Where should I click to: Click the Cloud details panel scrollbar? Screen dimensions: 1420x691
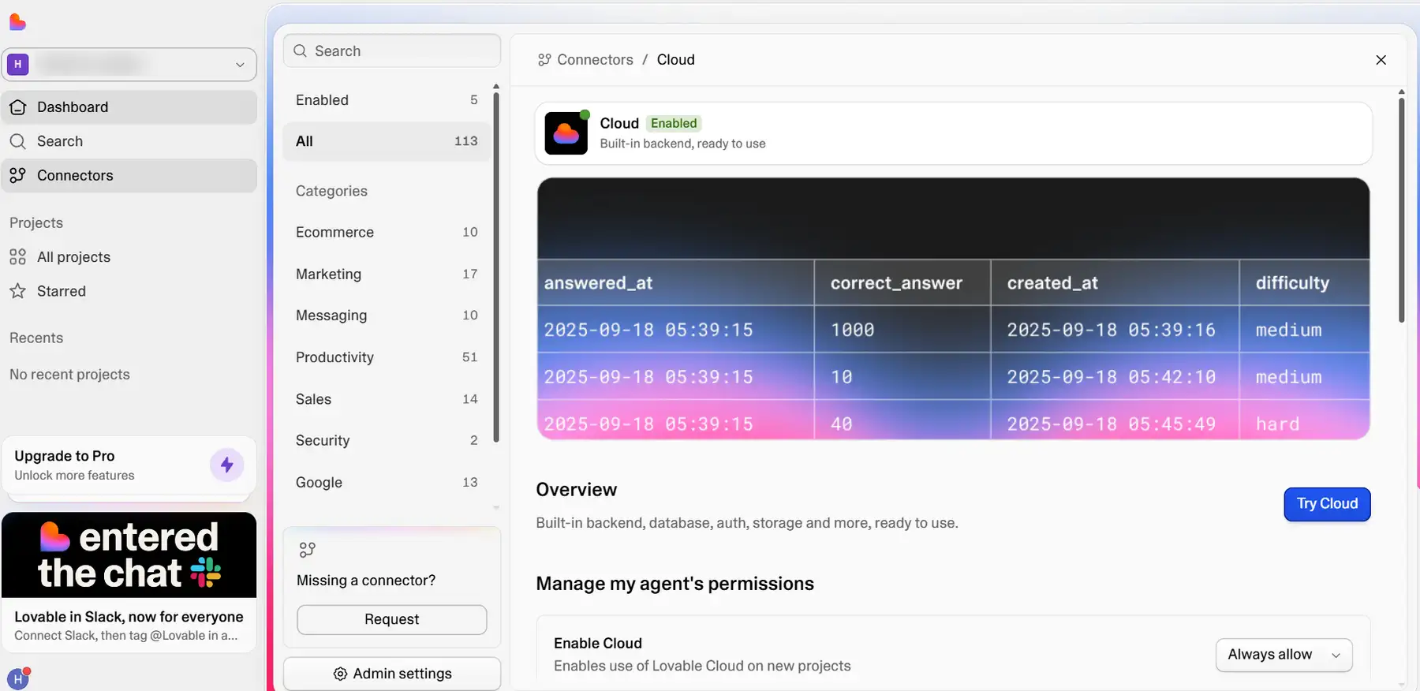tap(1401, 209)
